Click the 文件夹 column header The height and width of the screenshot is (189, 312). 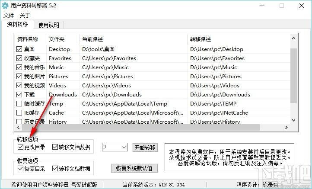click(63, 39)
